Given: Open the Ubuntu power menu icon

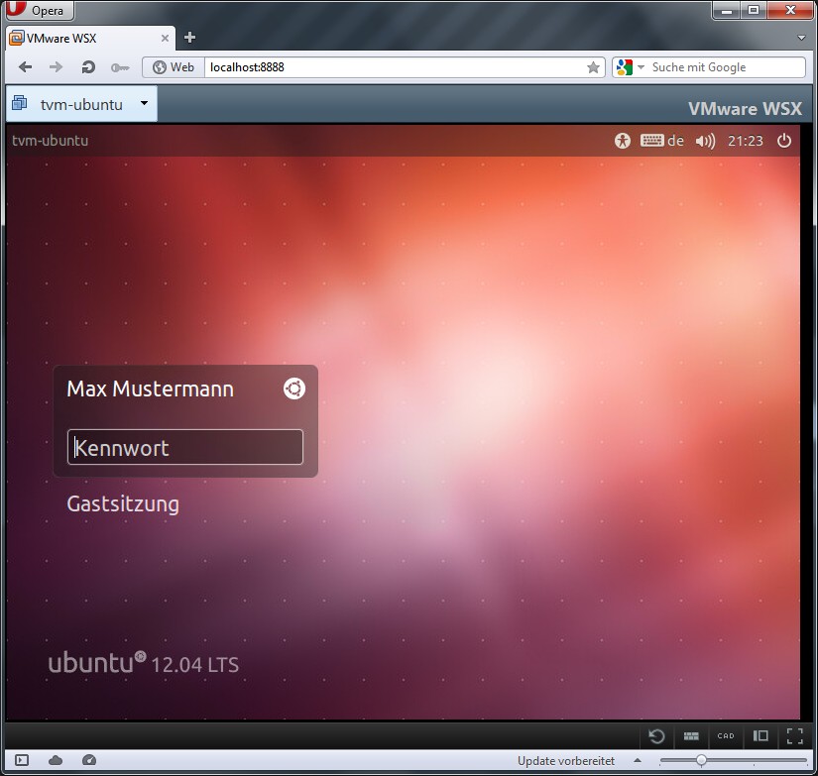Looking at the screenshot, I should [x=784, y=141].
